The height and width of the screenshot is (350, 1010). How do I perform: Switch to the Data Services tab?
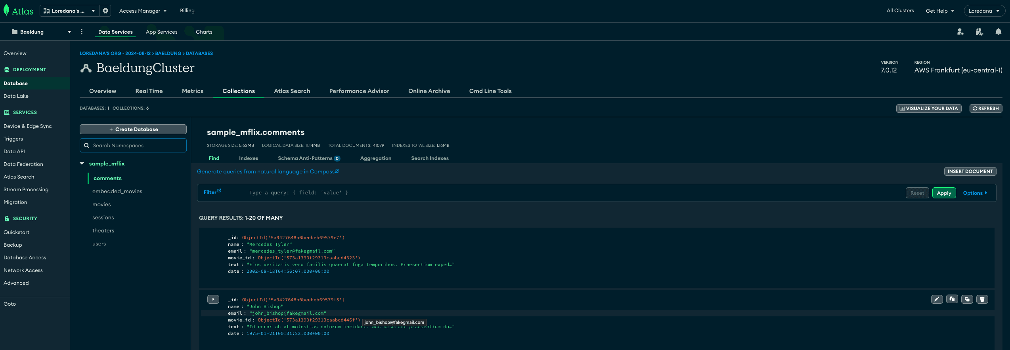[115, 32]
